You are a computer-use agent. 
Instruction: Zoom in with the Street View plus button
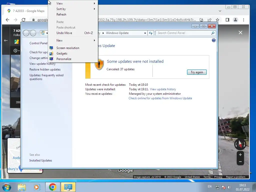tap(240, 154)
